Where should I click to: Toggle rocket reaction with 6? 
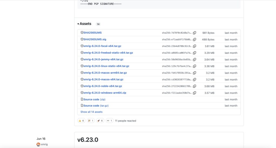click(x=100, y=121)
